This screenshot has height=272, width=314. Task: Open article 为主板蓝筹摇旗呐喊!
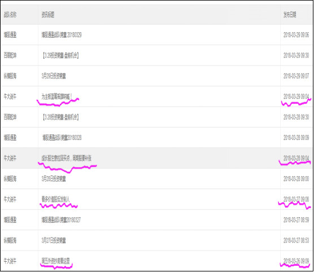coord(56,96)
